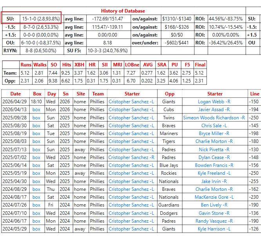The width and height of the screenshot is (261, 236).
Task: Select SU record 15-1-0 (2.8,93.8%)
Action: (41, 19)
